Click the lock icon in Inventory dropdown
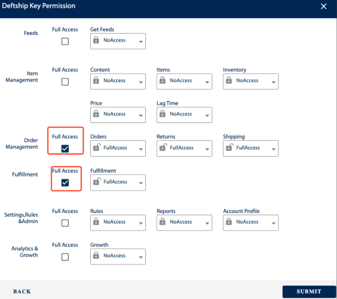The height and width of the screenshot is (299, 337). tap(229, 80)
